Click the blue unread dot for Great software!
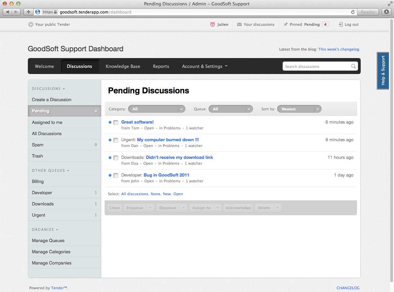394x292 pixels. pyautogui.click(x=110, y=122)
